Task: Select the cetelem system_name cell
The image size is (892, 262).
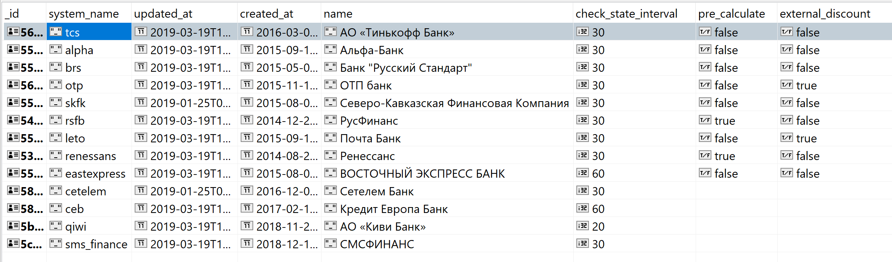Action: tap(89, 191)
